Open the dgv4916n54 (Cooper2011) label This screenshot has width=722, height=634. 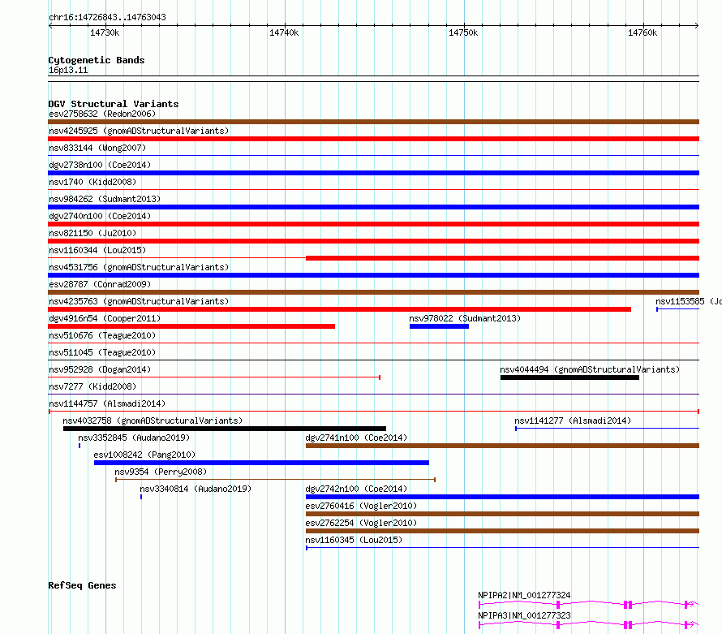click(x=105, y=318)
